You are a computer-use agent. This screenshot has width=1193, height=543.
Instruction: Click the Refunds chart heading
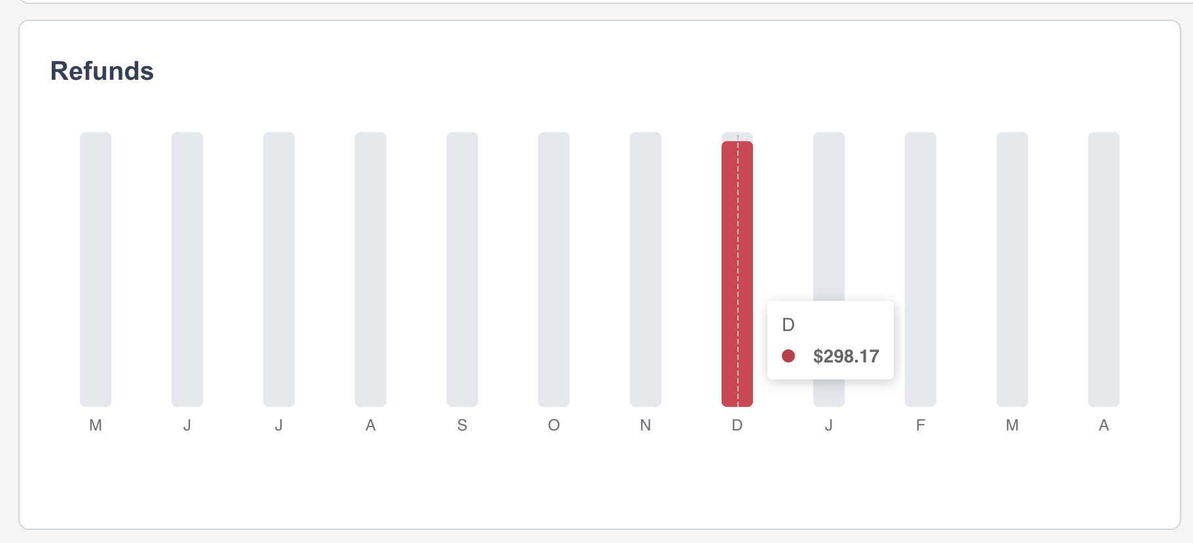point(102,71)
